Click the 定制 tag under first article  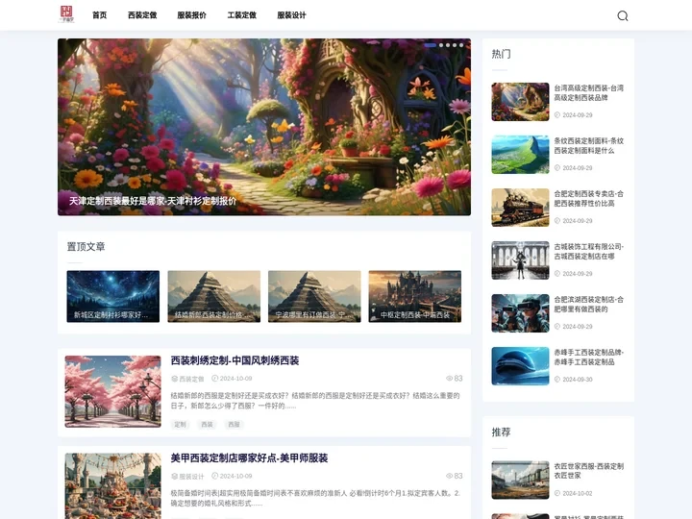180,424
